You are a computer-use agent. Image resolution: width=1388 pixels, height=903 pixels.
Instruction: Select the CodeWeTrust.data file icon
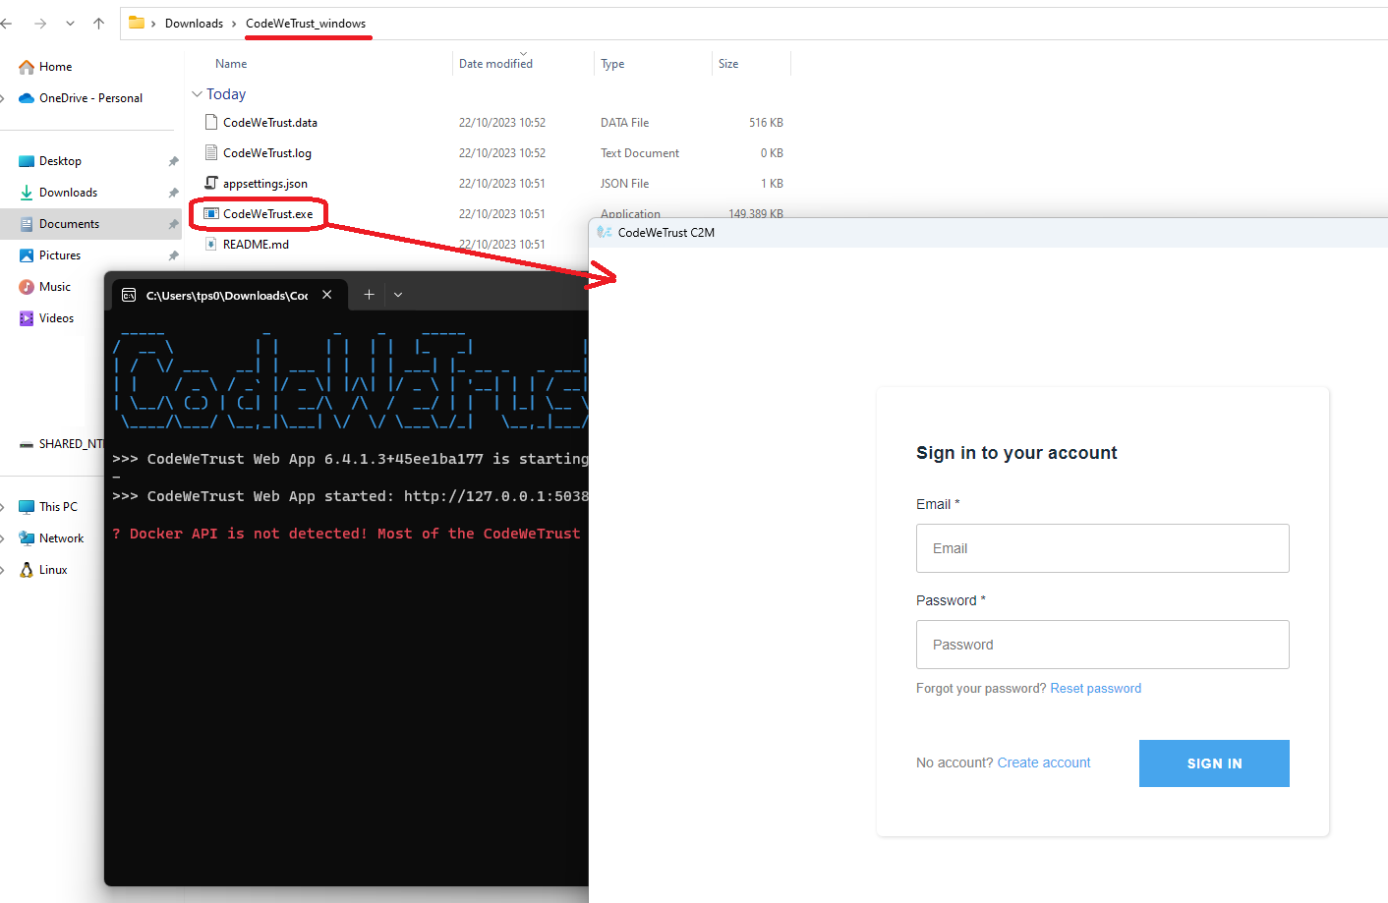pyautogui.click(x=210, y=123)
